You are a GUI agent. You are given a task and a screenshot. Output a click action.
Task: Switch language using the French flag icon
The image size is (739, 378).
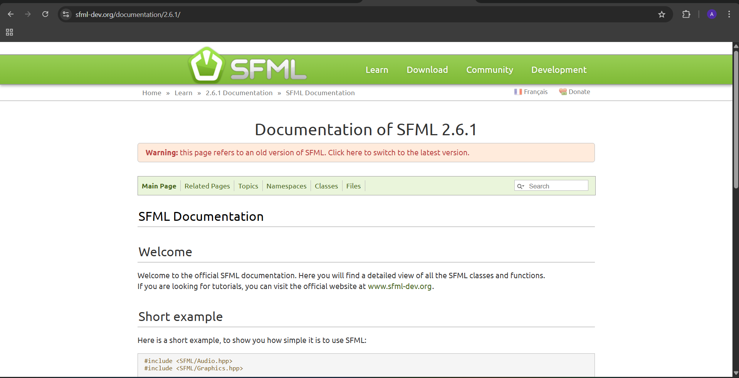click(518, 92)
